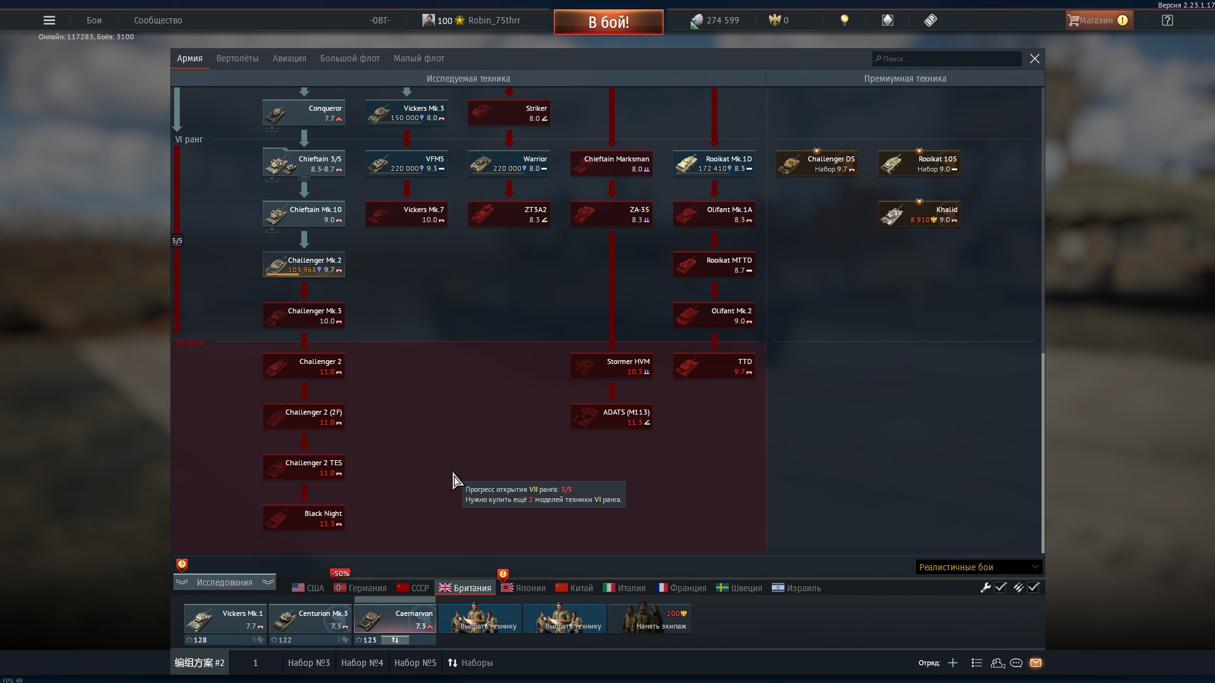Viewport: 1215px width, 683px height.
Task: Click the 3/5 rank progress marker
Action: click(x=177, y=241)
